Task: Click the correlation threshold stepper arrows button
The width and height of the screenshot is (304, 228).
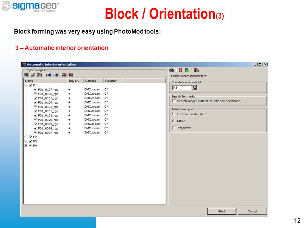Action: 194,88
